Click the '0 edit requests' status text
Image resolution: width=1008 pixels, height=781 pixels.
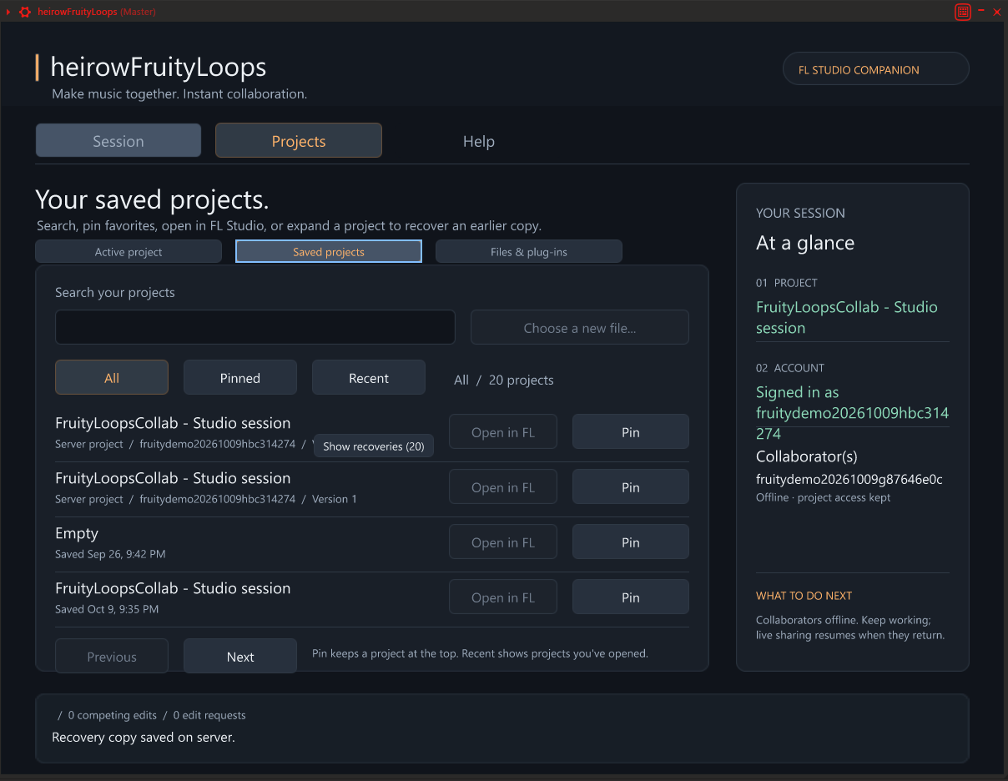[209, 715]
